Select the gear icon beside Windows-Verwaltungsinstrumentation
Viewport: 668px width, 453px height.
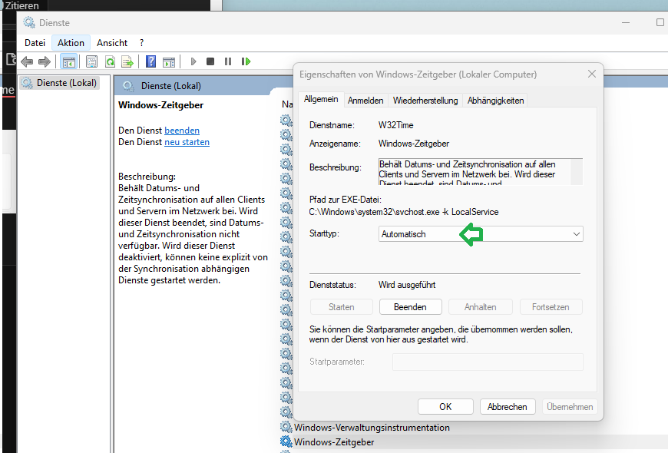[286, 427]
